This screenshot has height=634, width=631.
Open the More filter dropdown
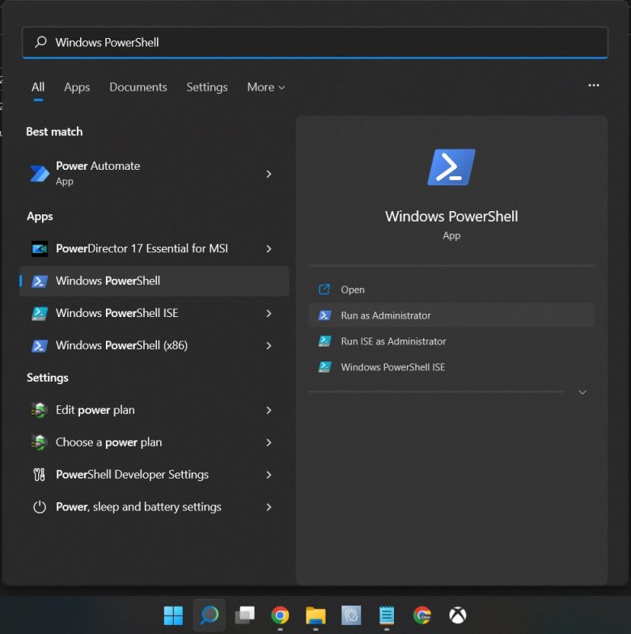coord(266,87)
